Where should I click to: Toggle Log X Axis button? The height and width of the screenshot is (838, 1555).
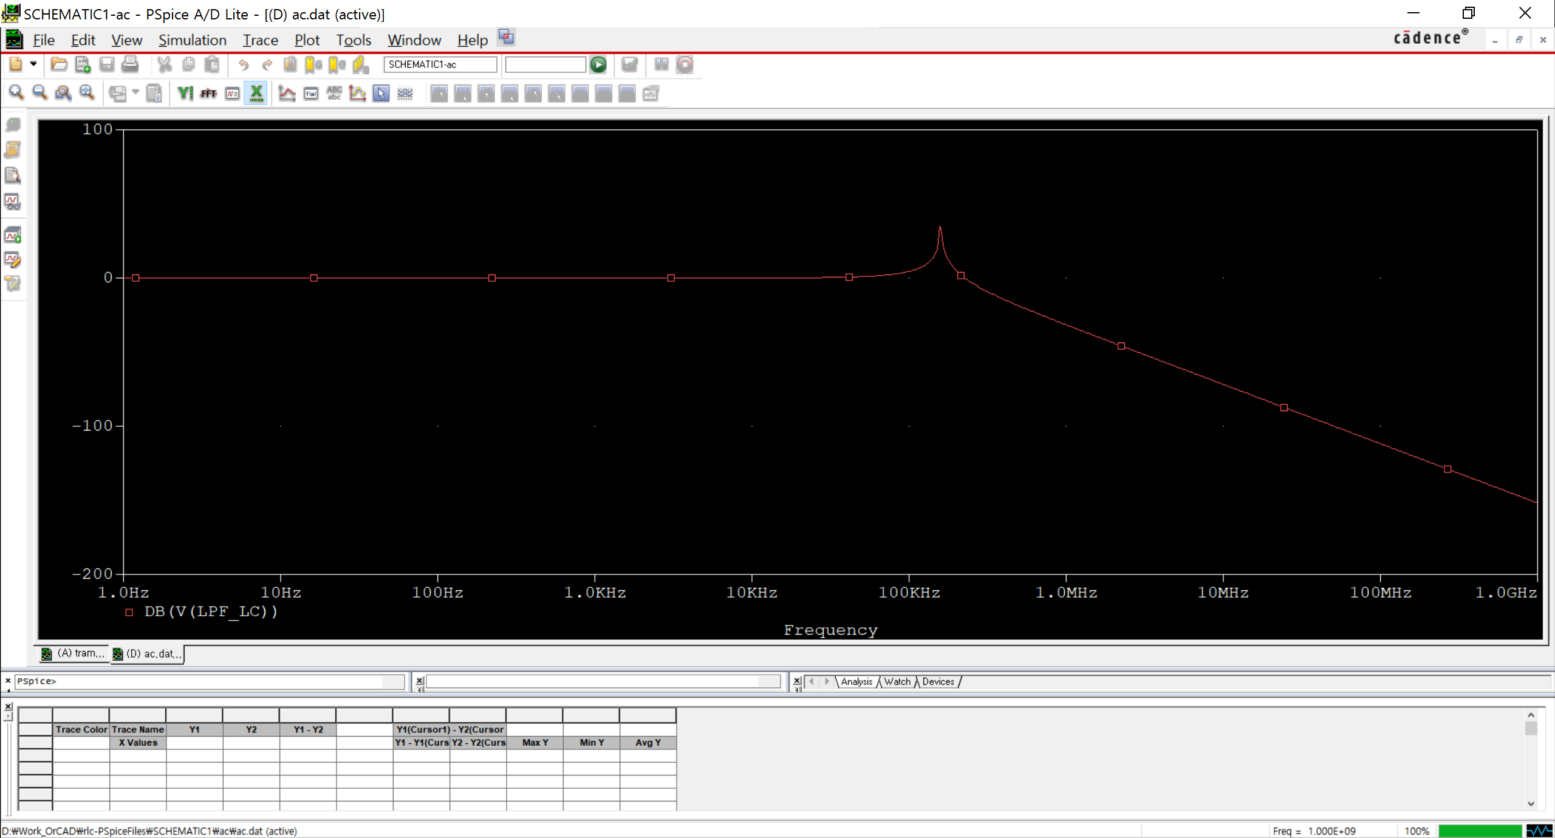pos(256,94)
